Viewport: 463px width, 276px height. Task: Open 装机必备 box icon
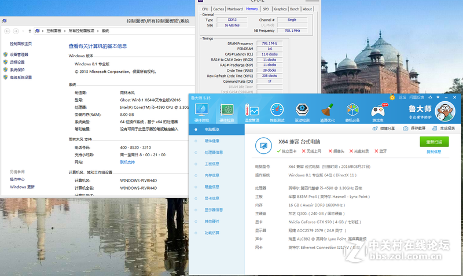coord(352,113)
